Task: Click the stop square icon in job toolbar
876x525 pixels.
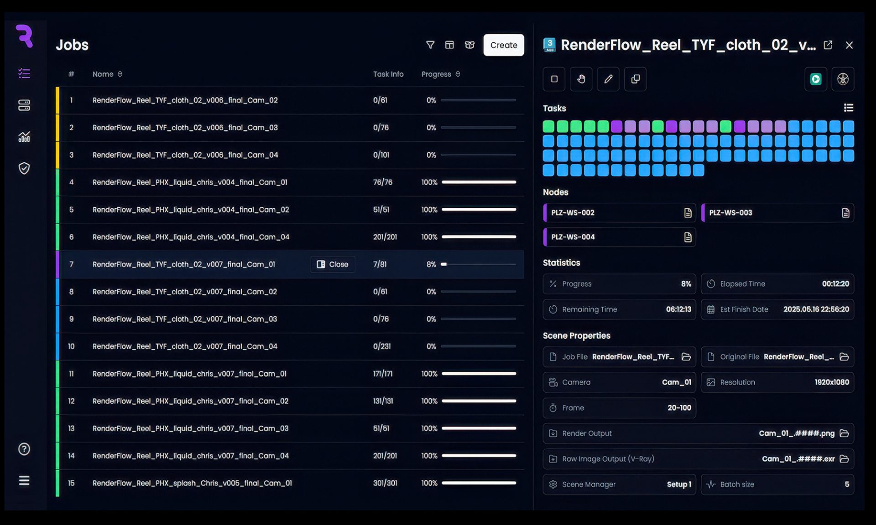Action: (x=554, y=79)
